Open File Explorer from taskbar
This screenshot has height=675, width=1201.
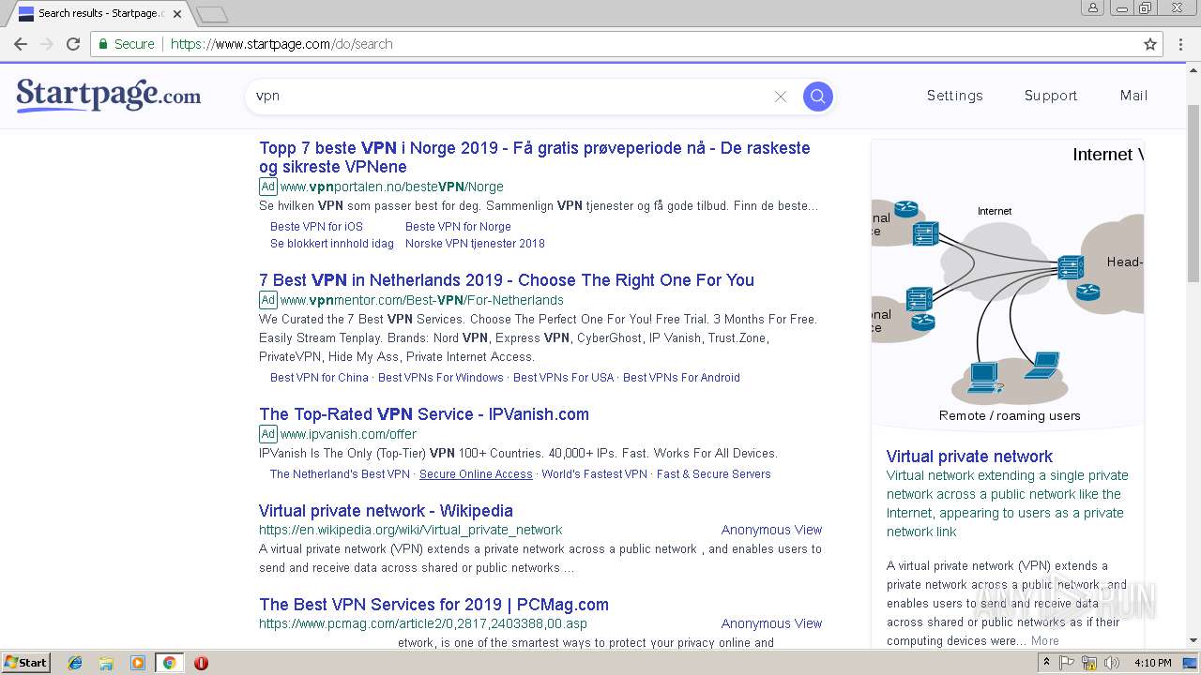[x=106, y=663]
